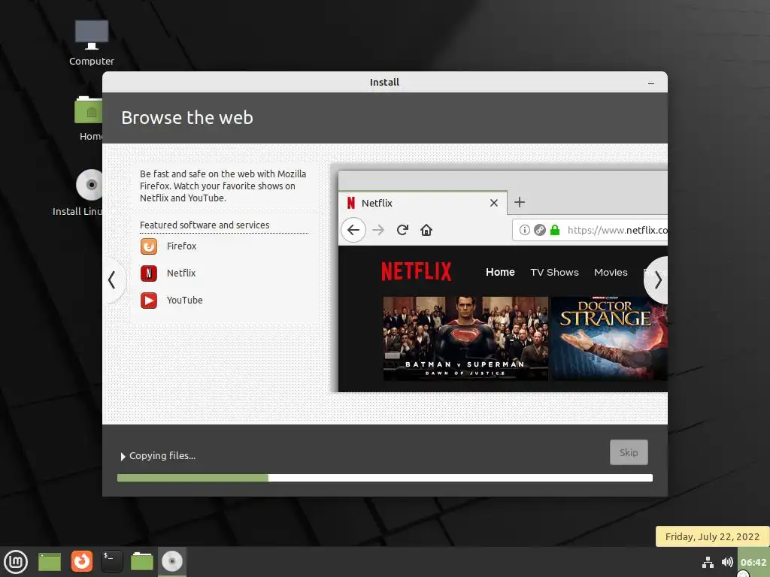Click the Firefox label in featured list
This screenshot has width=770, height=577.
click(x=181, y=246)
